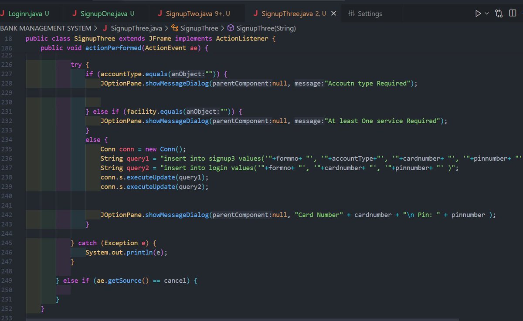Select the SignupThree.java tab label
523x321 pixels.
click(287, 14)
